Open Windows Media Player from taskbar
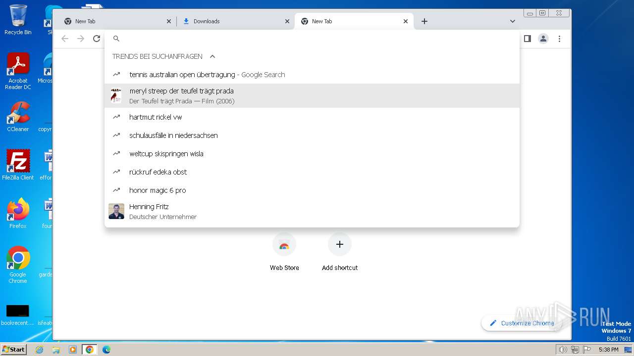 click(x=73, y=350)
